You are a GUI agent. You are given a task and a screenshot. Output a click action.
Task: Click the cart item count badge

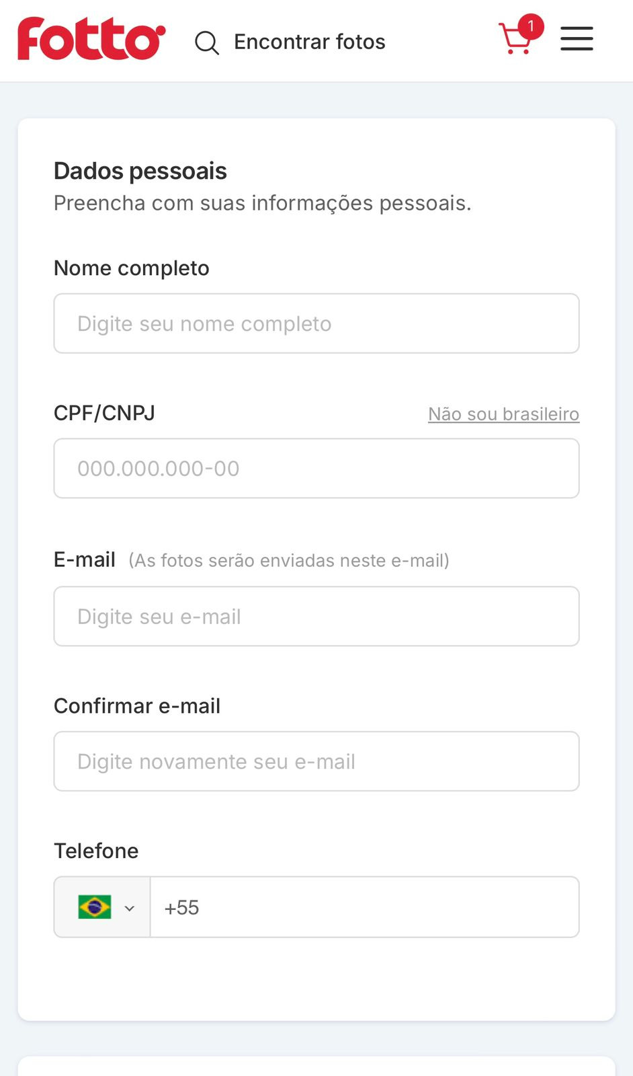coord(531,26)
